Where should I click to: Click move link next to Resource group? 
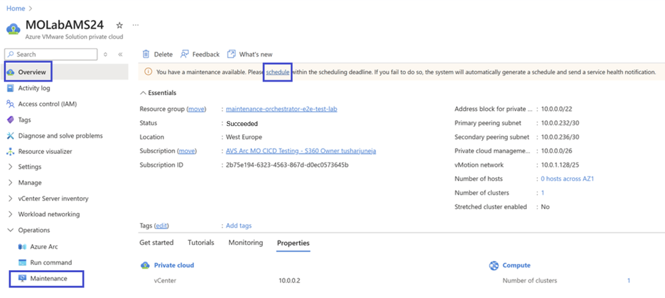click(x=196, y=109)
